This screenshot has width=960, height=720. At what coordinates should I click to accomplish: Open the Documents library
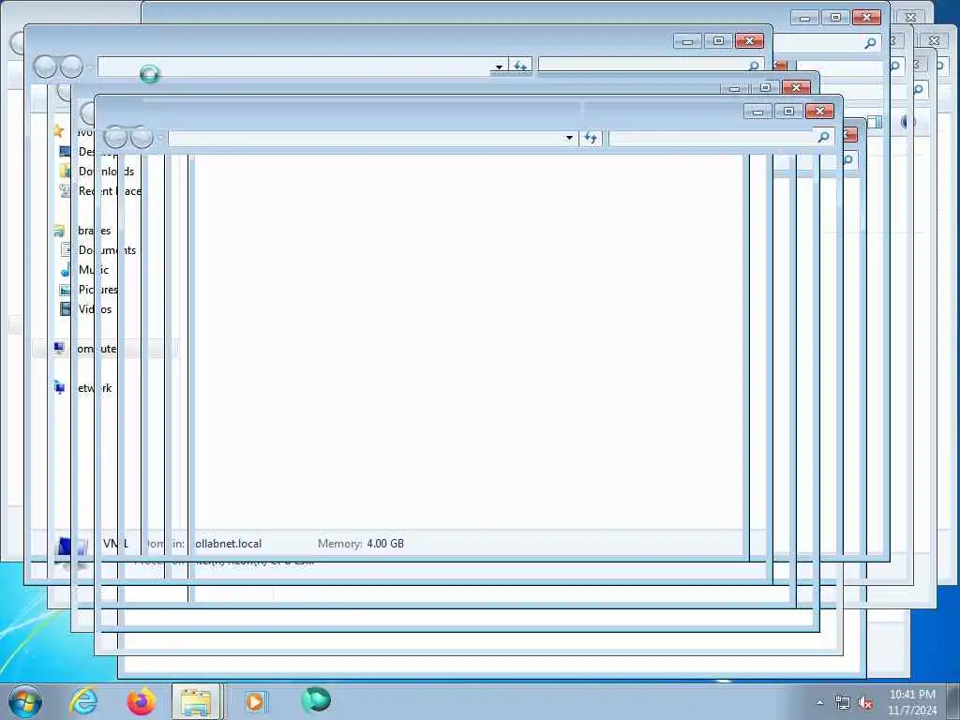click(97, 249)
